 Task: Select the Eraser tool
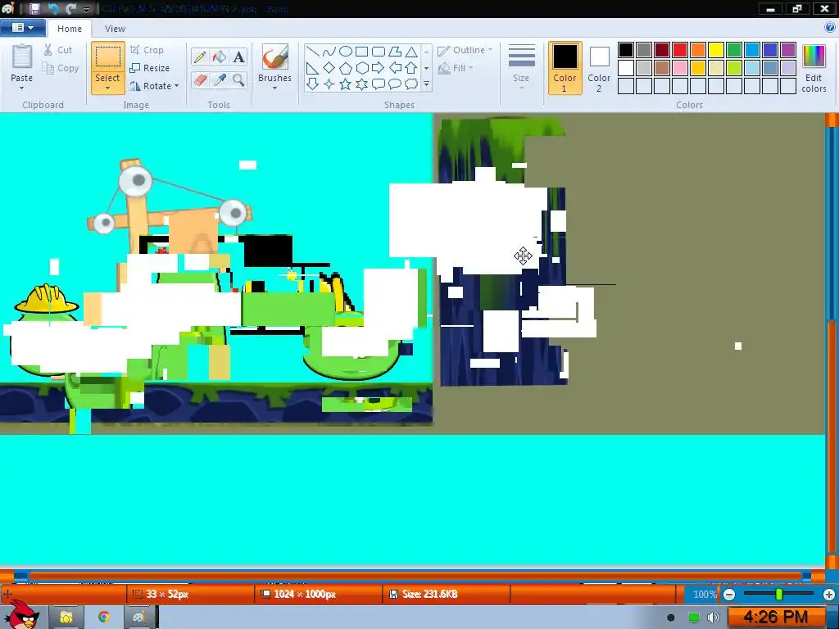(x=200, y=80)
